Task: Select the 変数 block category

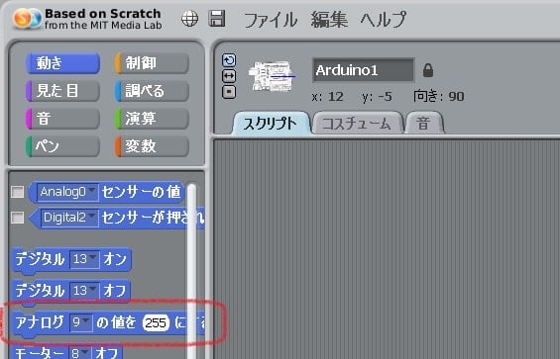Action: (x=152, y=146)
